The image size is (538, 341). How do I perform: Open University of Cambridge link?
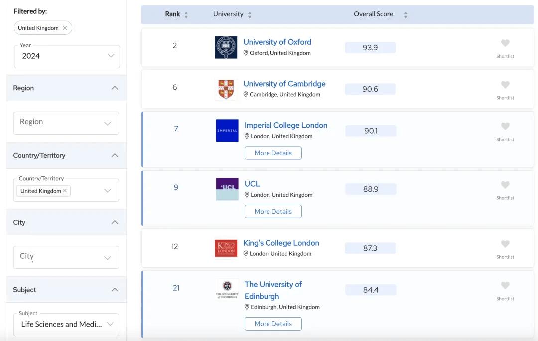click(284, 84)
